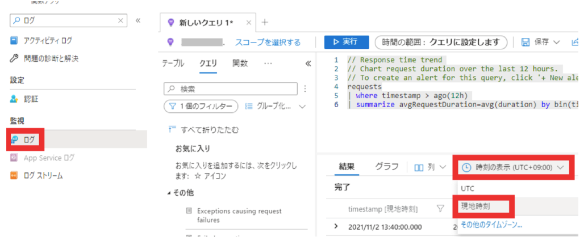
Task: Click the share icon right of 保存
Action: (575, 43)
